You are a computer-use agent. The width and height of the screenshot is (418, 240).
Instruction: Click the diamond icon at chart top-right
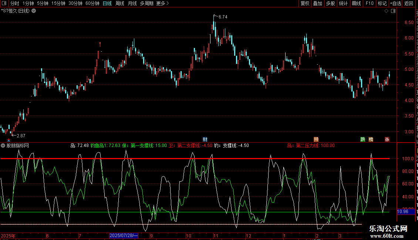click(386, 11)
